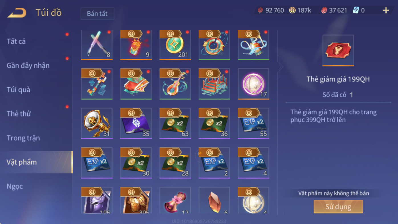Viewport: 398px width, 224px height.
Task: Click the Bán tất button
Action: tap(98, 14)
